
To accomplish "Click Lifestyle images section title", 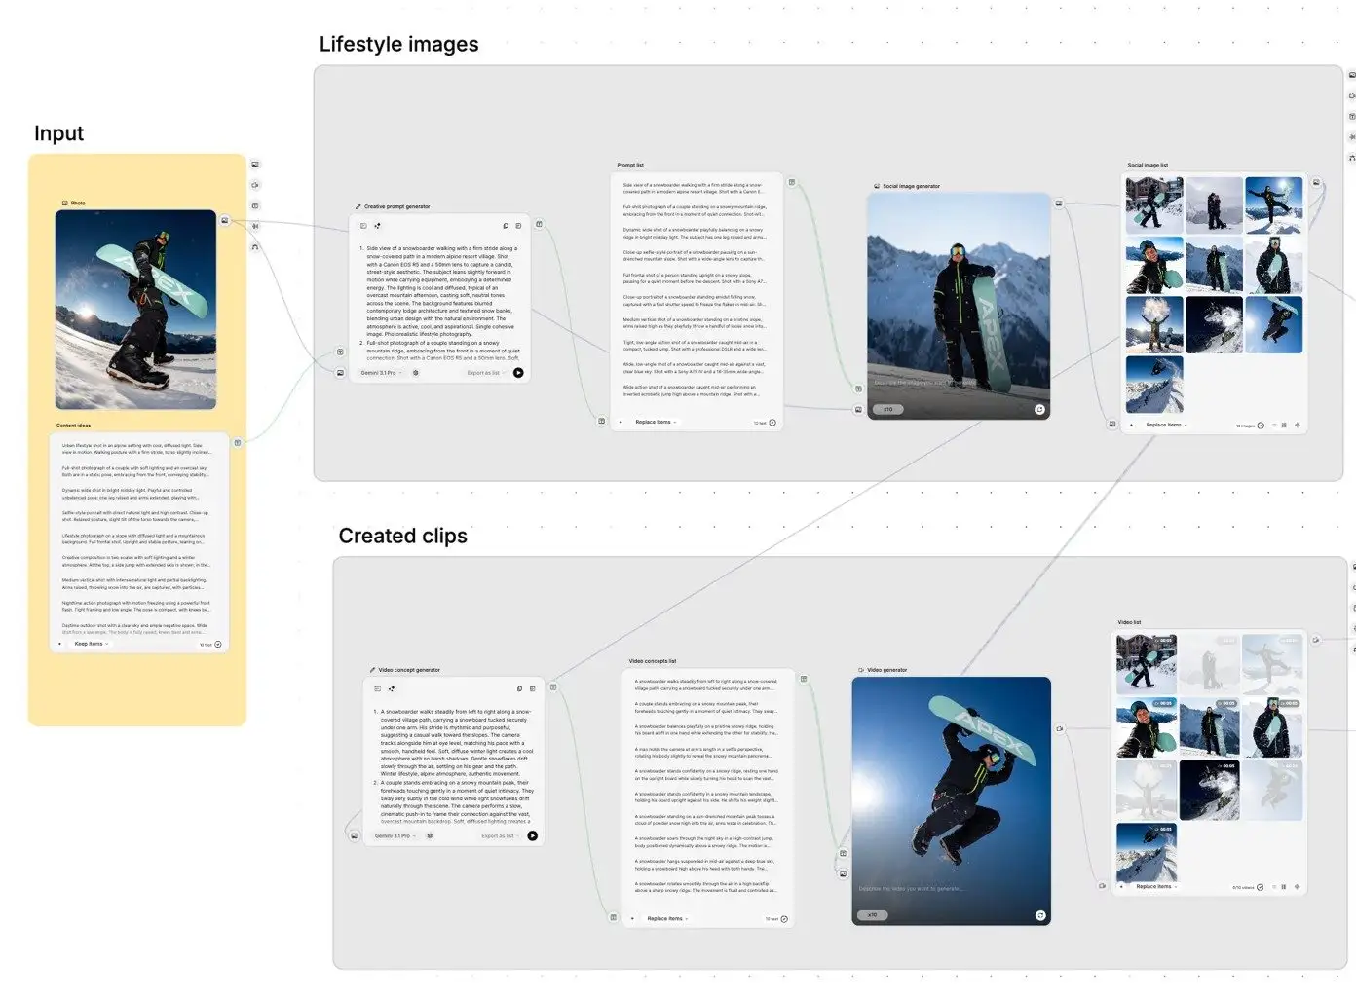I will [398, 44].
